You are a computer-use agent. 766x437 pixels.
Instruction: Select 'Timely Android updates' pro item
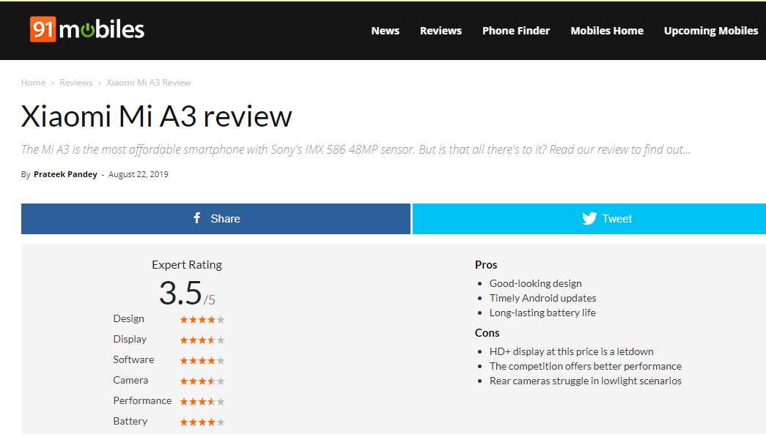click(x=542, y=298)
